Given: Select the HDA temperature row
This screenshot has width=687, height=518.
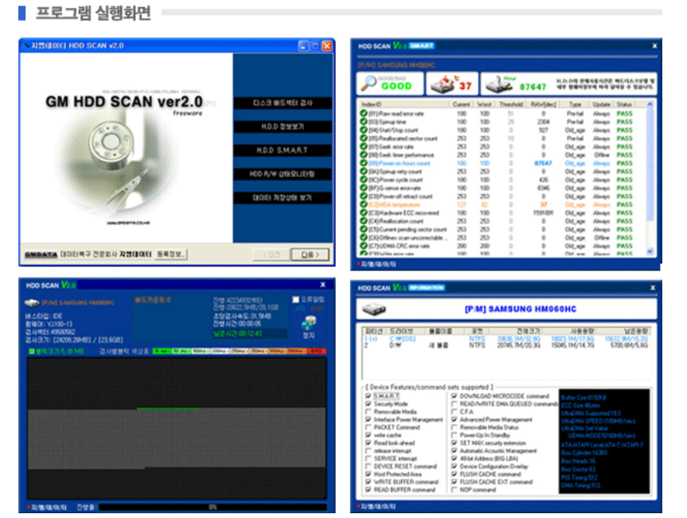Looking at the screenshot, I should coord(502,204).
